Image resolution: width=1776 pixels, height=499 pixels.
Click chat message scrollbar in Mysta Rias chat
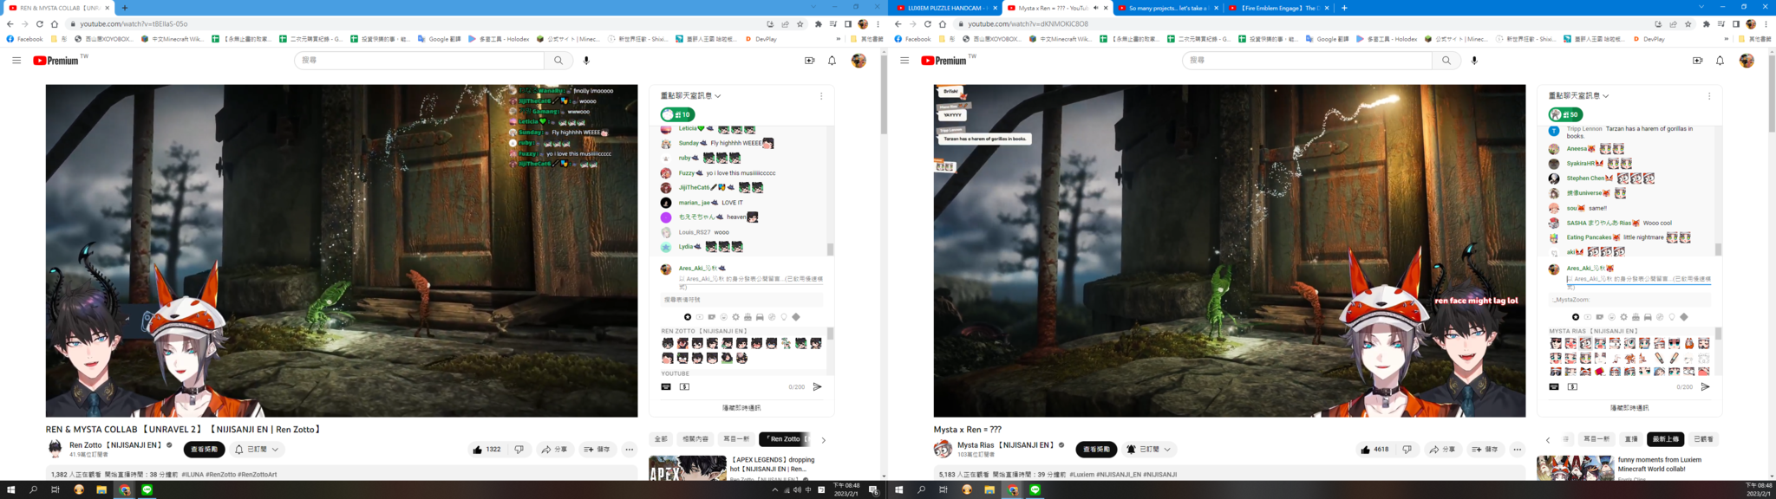coord(1718,249)
